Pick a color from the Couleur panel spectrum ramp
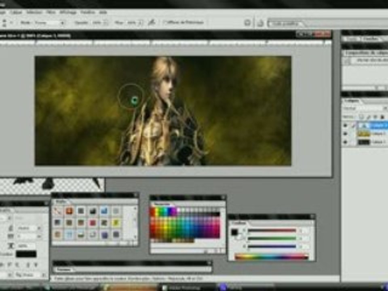 (272, 257)
